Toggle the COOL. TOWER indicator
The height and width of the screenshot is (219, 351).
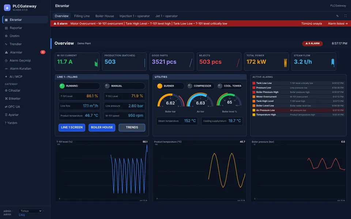[x=230, y=86]
